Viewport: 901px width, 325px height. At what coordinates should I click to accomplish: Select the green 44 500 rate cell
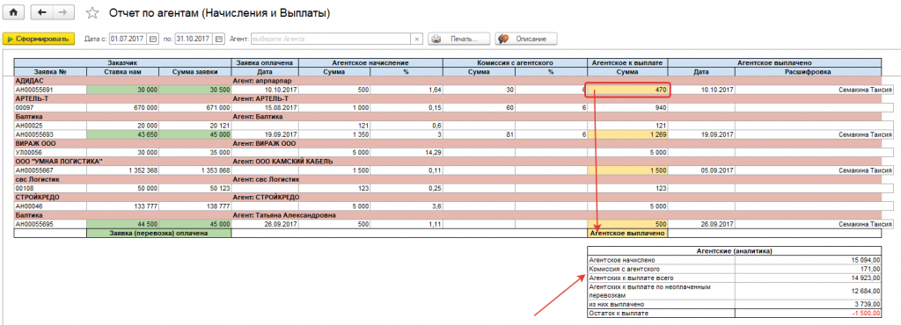click(x=122, y=224)
